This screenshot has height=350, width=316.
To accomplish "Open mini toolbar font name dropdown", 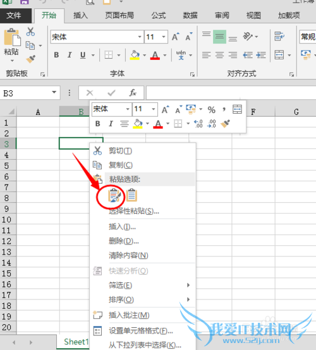I will [x=128, y=109].
